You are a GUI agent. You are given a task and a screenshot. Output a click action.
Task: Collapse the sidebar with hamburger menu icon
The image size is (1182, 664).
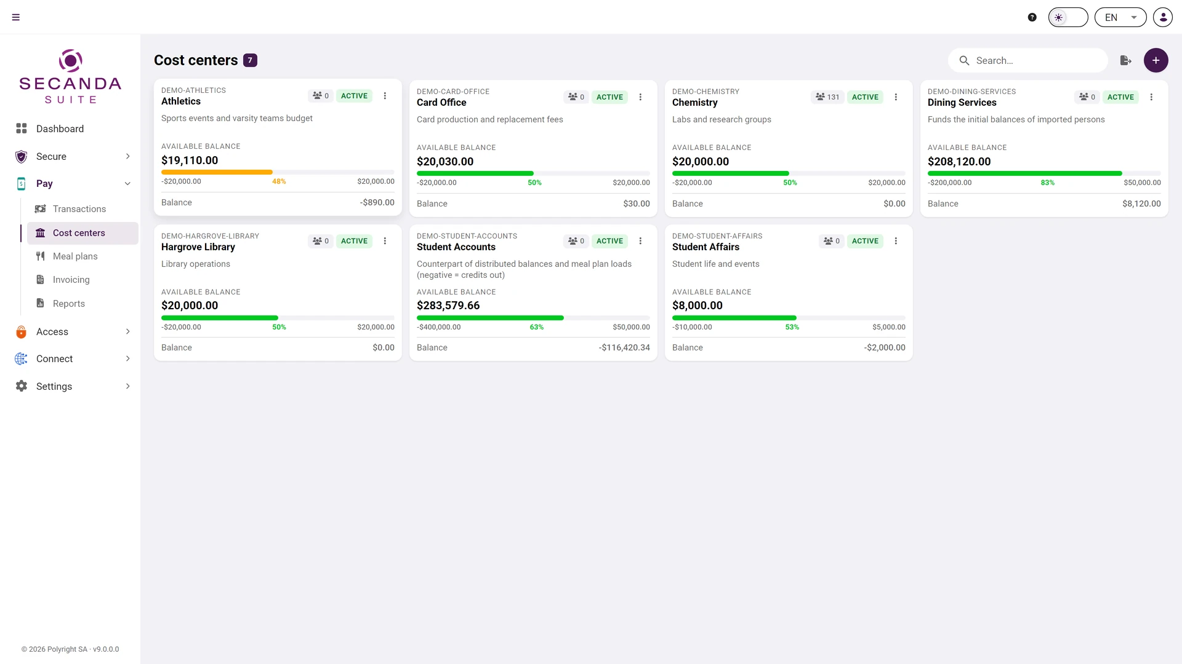point(16,17)
